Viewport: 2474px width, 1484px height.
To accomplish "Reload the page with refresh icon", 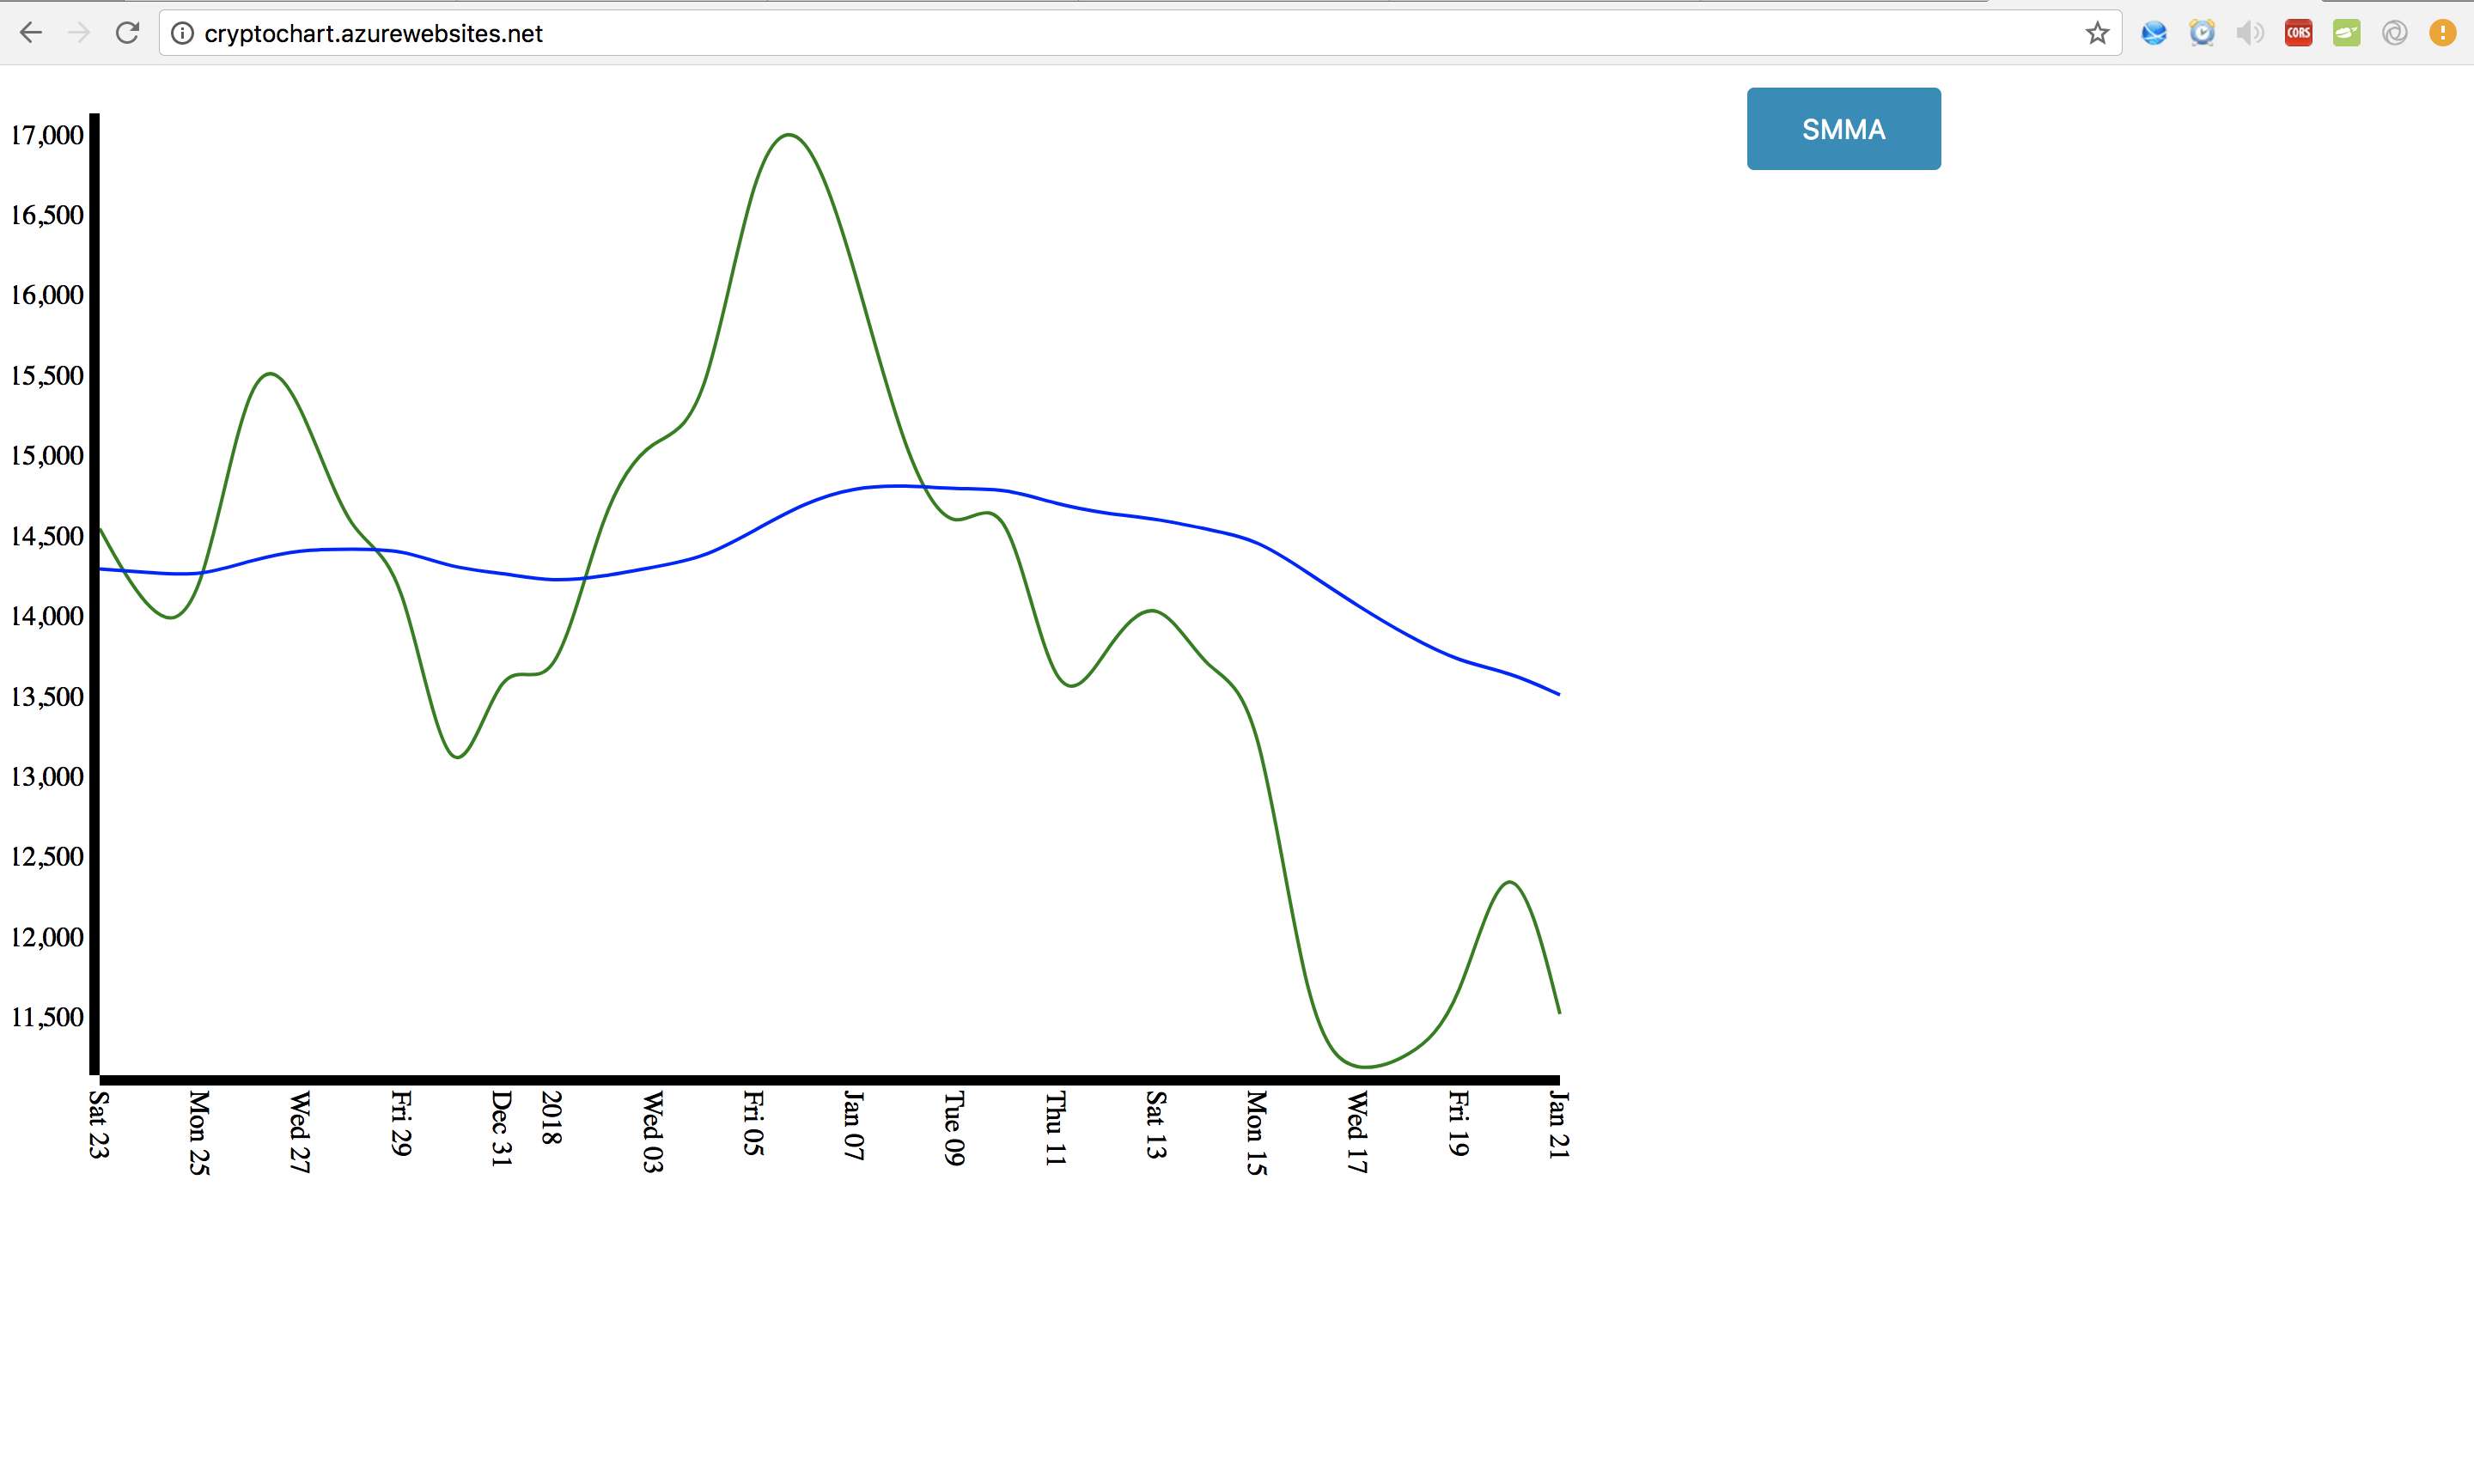I will pyautogui.click(x=127, y=33).
